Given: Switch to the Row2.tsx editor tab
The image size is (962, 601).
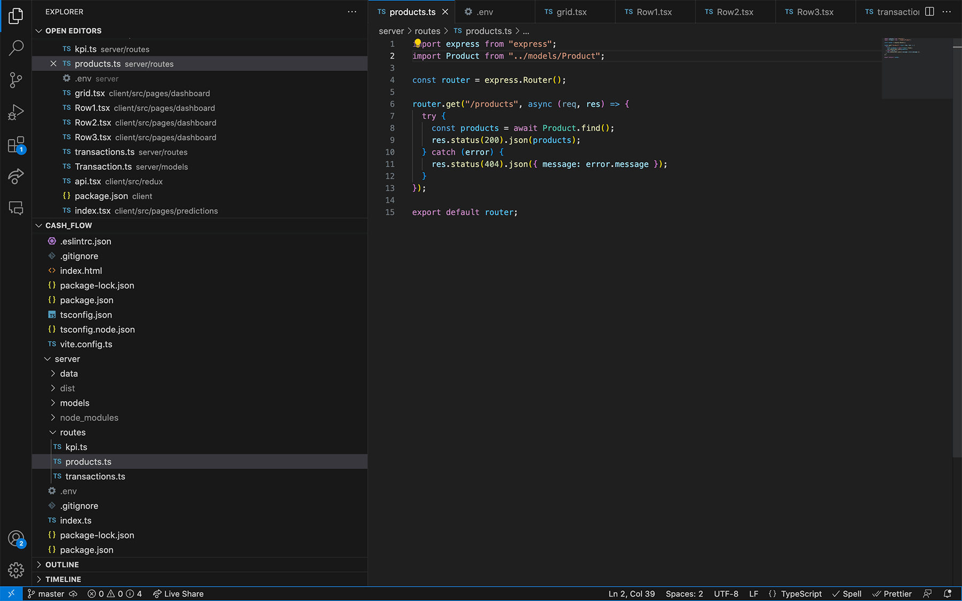Looking at the screenshot, I should pyautogui.click(x=735, y=12).
